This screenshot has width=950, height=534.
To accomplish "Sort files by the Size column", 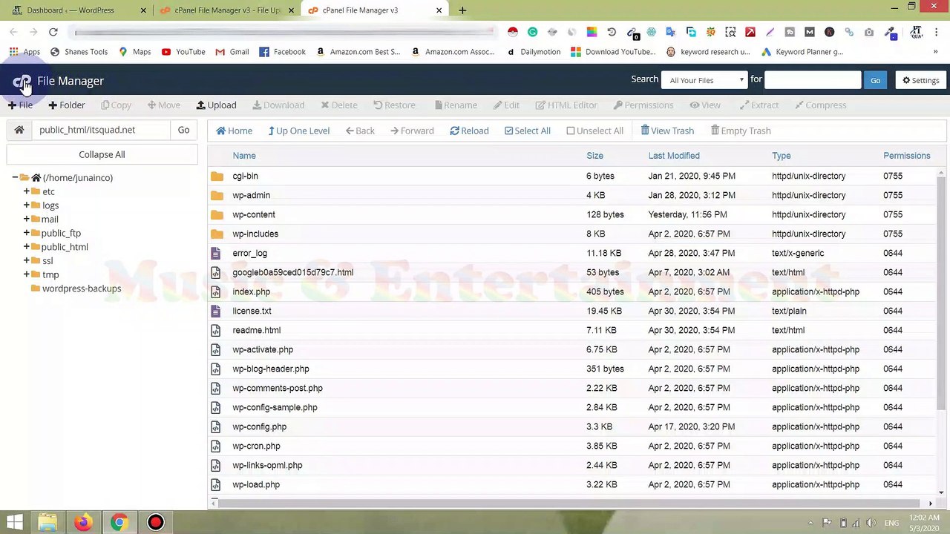I will point(594,156).
